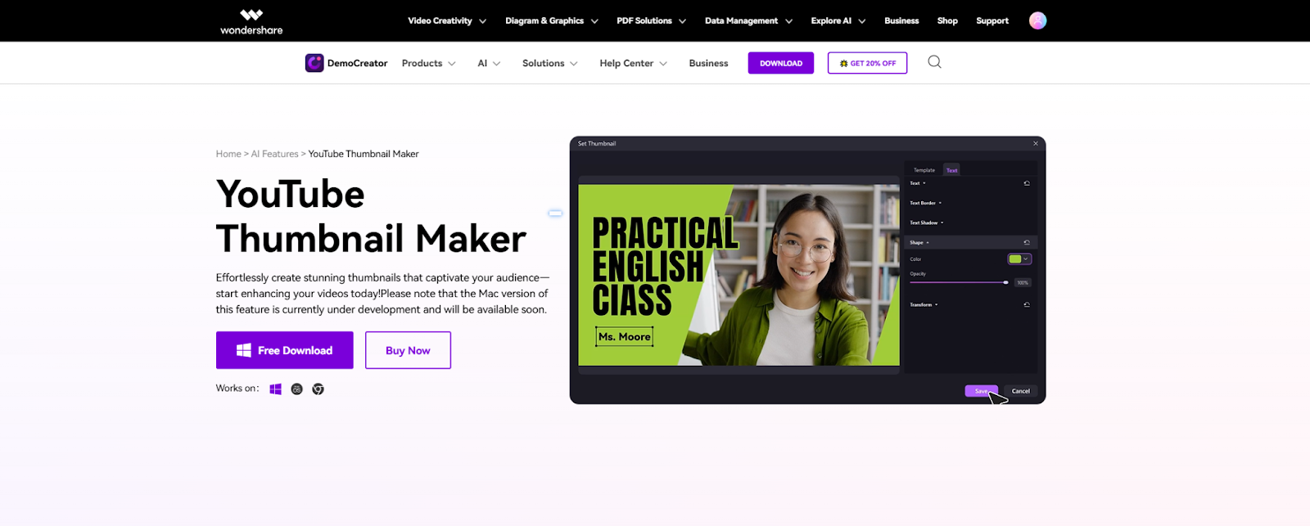Open the Products dropdown

pos(428,63)
